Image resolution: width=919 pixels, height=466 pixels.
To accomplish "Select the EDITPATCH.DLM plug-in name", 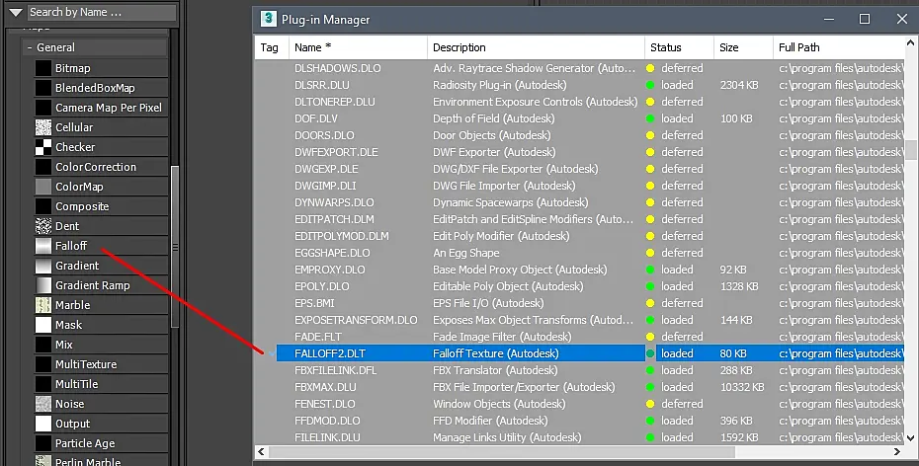I will pyautogui.click(x=334, y=219).
